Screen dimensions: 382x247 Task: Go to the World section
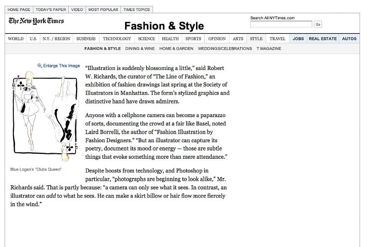16,39
